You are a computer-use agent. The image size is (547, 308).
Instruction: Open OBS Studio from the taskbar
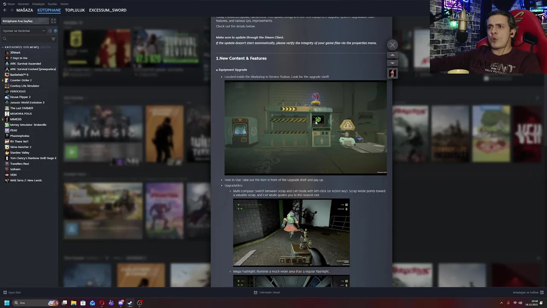tap(139, 303)
